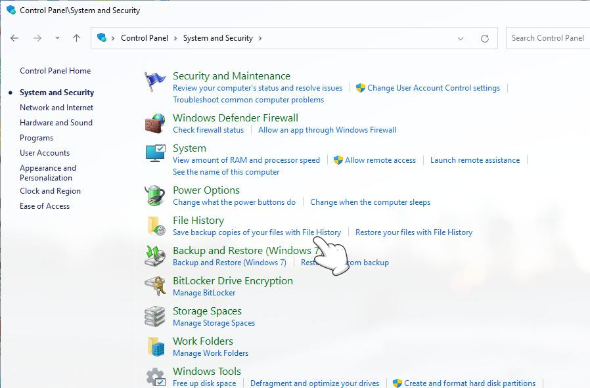Viewport: 590px width, 388px height.
Task: Click the refresh button in address bar
Action: [485, 38]
